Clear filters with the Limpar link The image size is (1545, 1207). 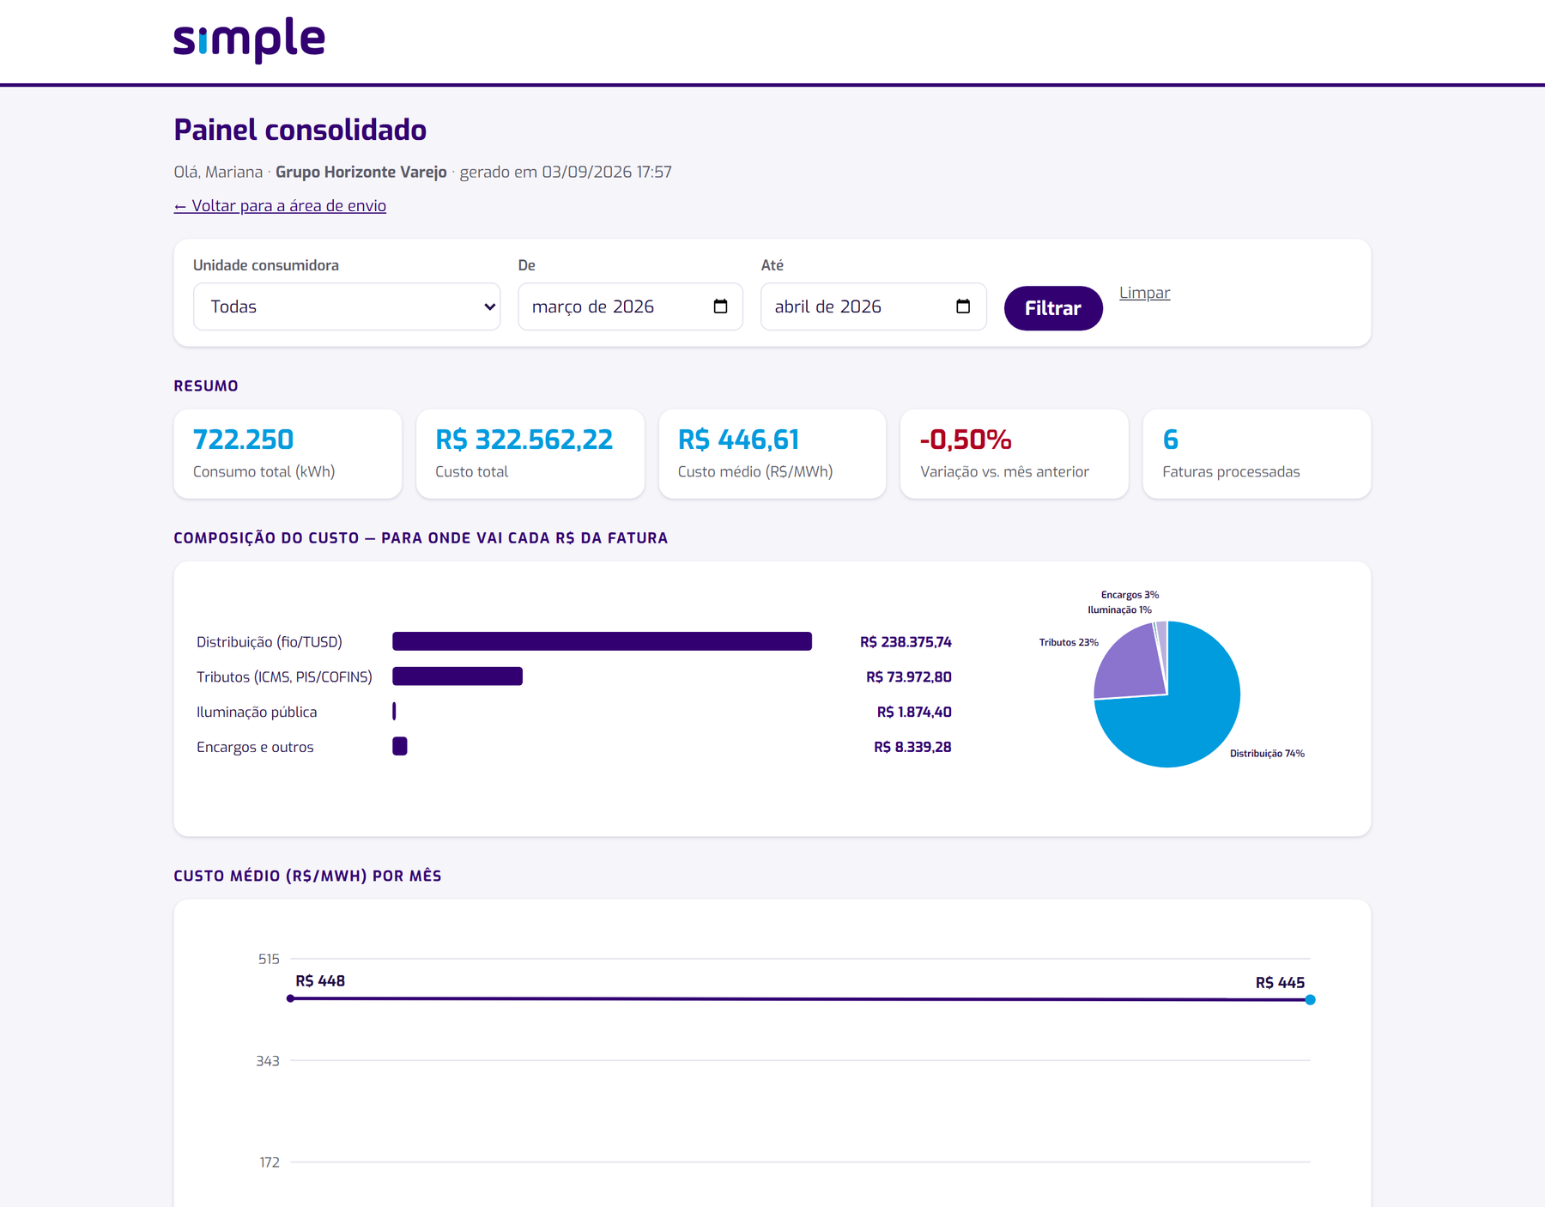(x=1144, y=293)
